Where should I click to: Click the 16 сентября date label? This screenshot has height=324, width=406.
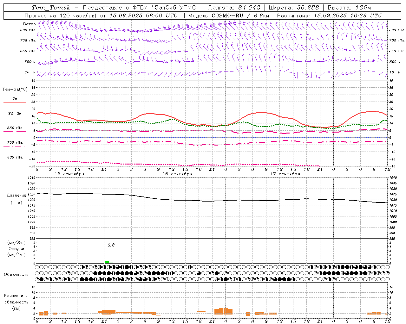[x=177, y=174]
